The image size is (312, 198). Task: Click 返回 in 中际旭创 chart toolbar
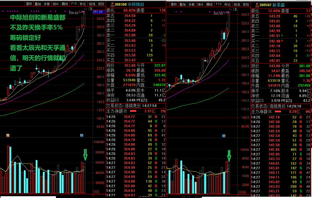pyautogui.click(x=101, y=4)
